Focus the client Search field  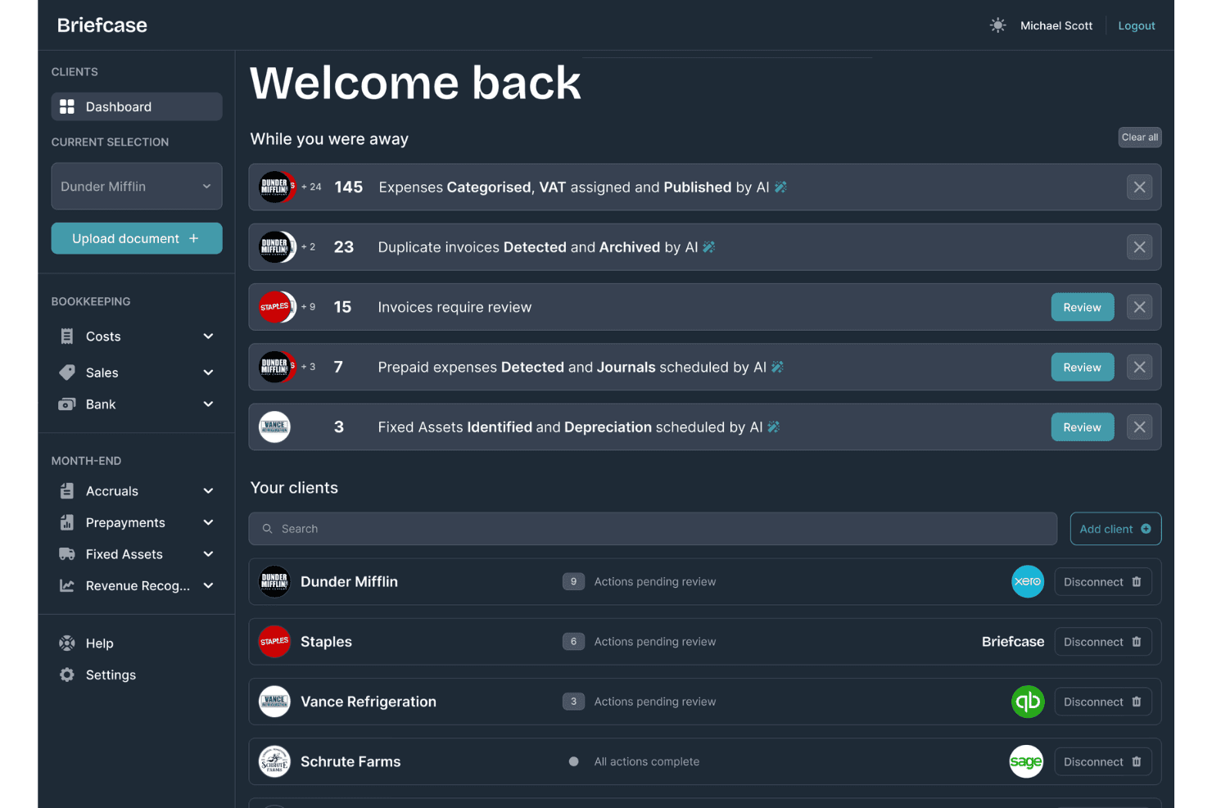(x=653, y=529)
